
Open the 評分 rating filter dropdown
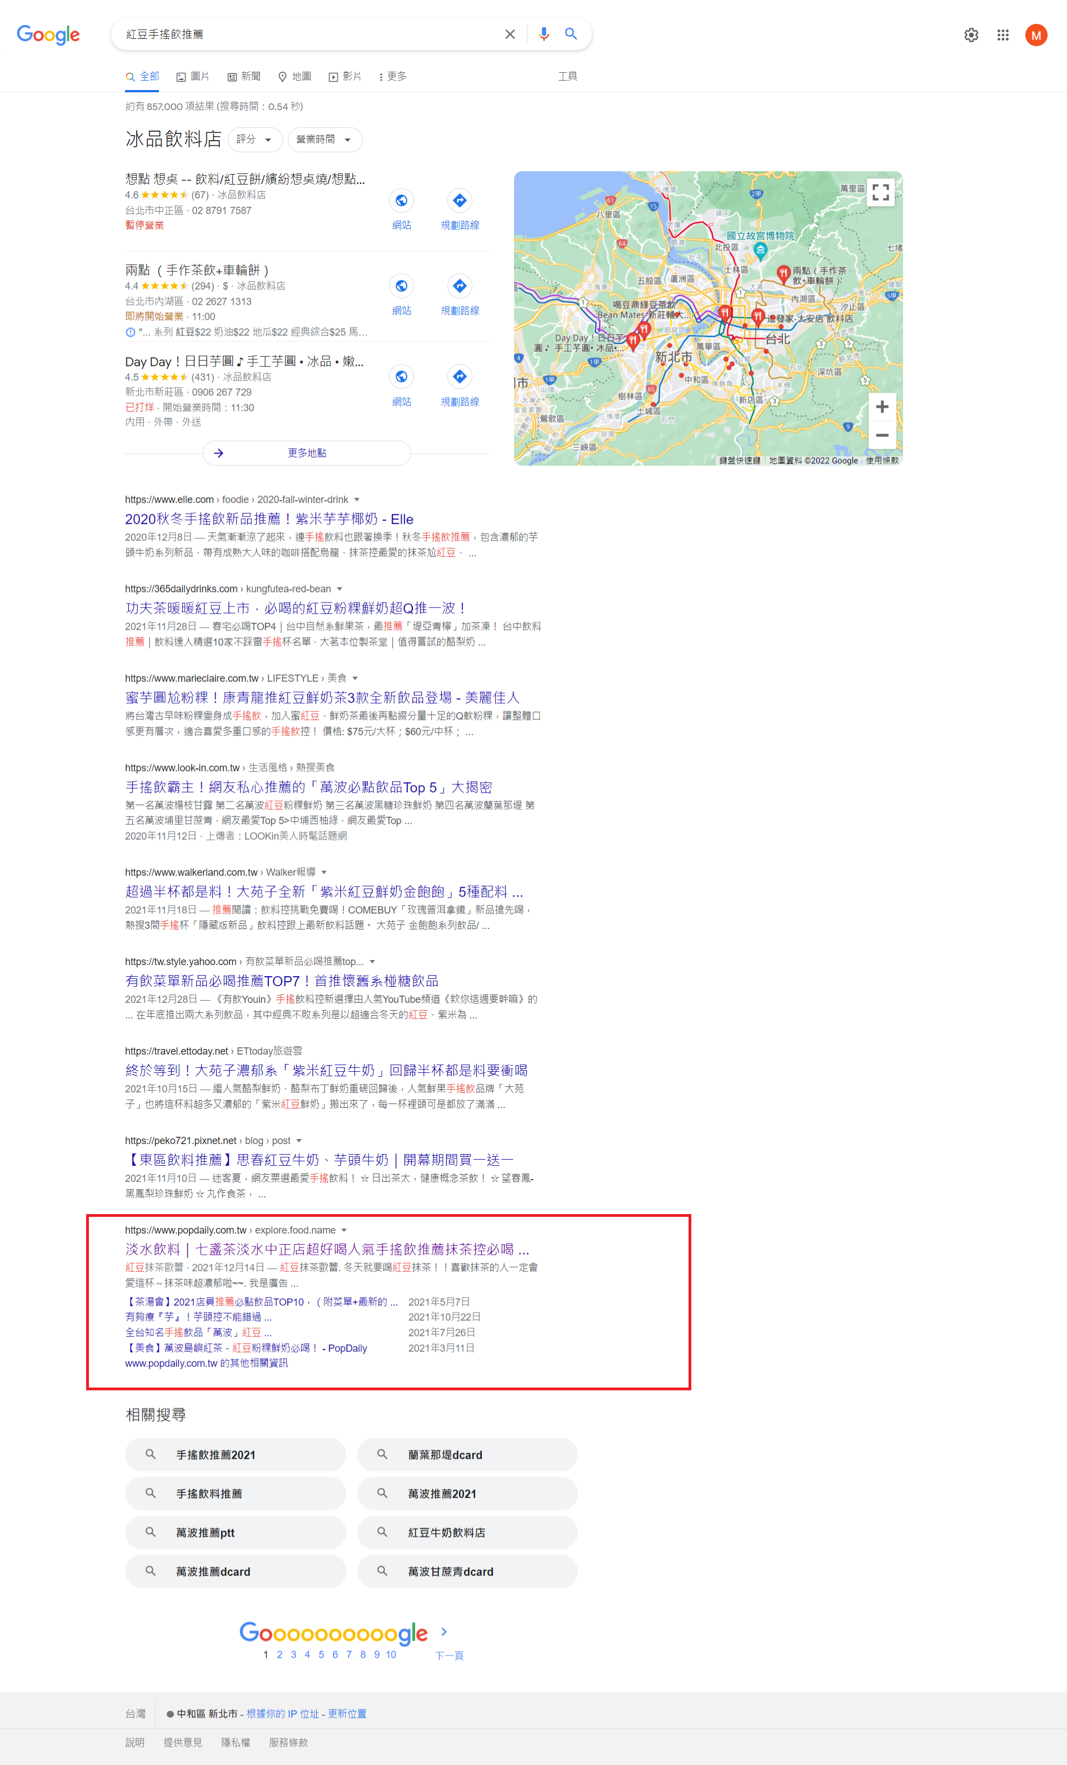pyautogui.click(x=256, y=140)
